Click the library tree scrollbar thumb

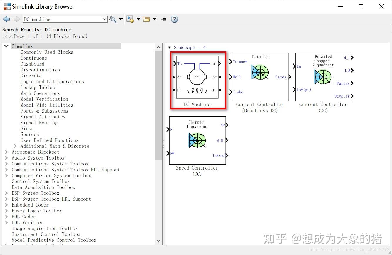[158, 105]
